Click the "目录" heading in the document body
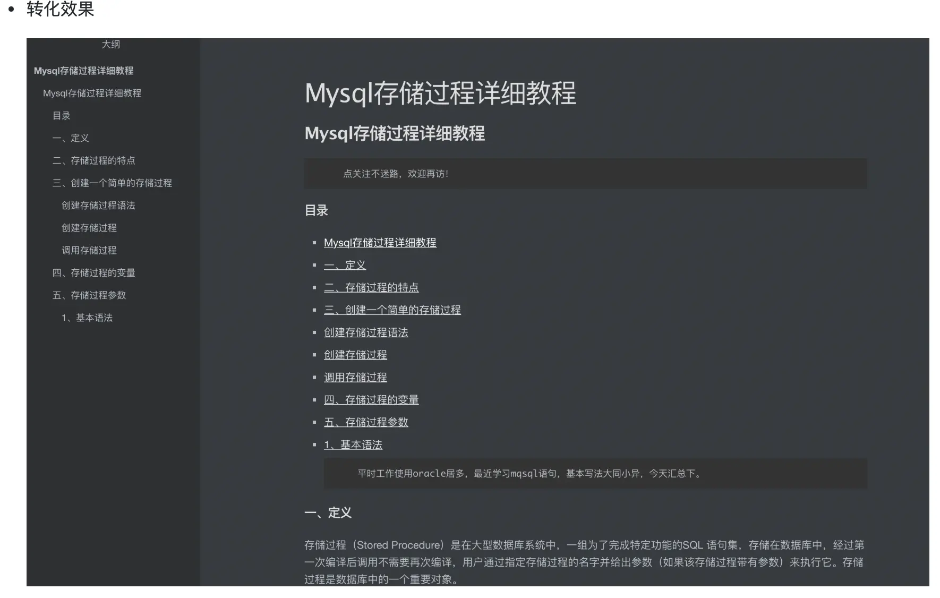 316,210
